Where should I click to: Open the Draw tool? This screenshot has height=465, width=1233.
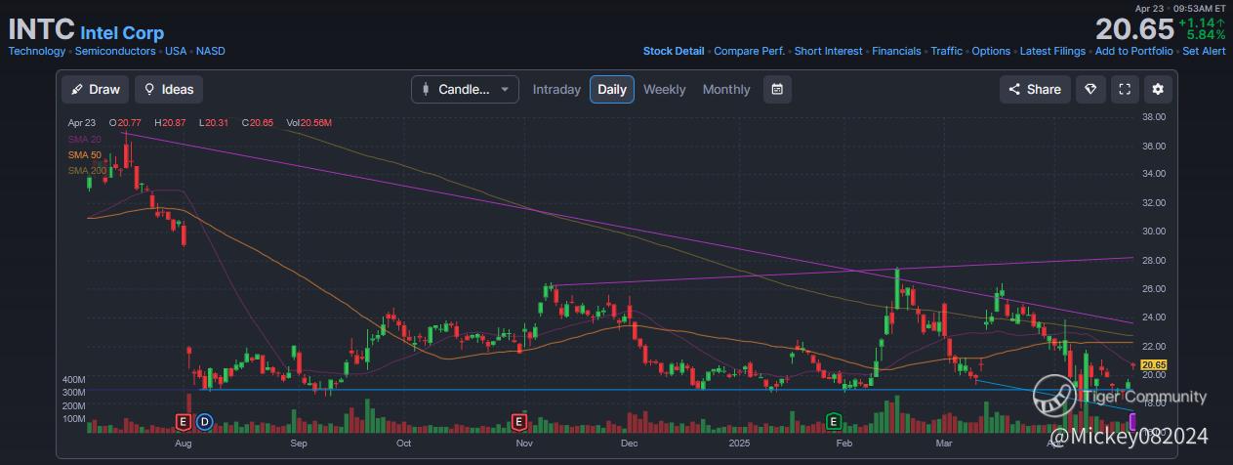point(95,89)
